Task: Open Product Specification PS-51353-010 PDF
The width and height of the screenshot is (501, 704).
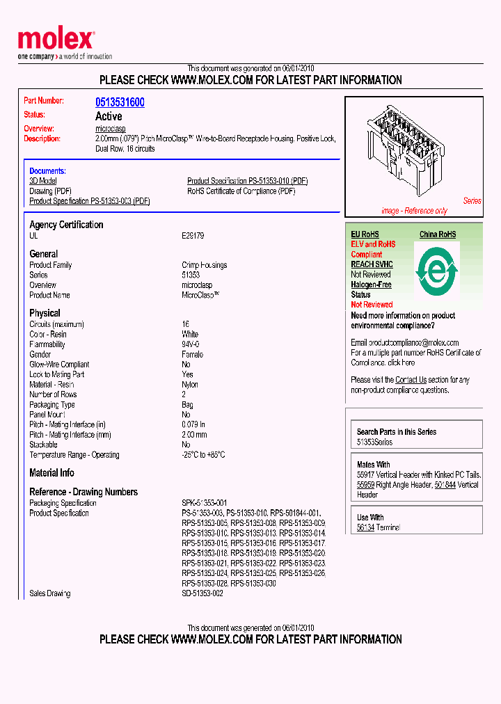Action: coord(247,181)
